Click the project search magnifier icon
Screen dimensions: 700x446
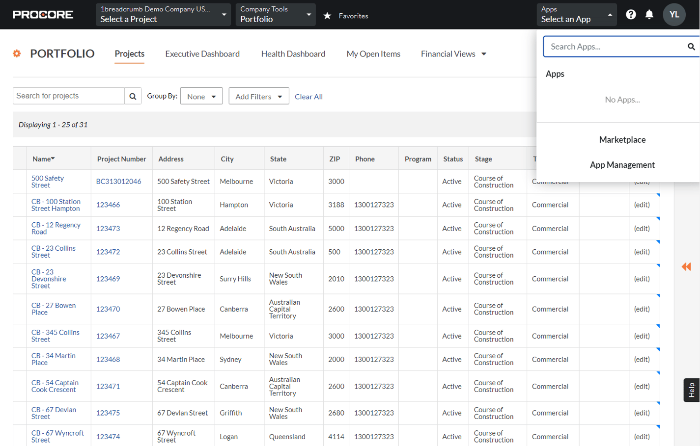coord(133,96)
